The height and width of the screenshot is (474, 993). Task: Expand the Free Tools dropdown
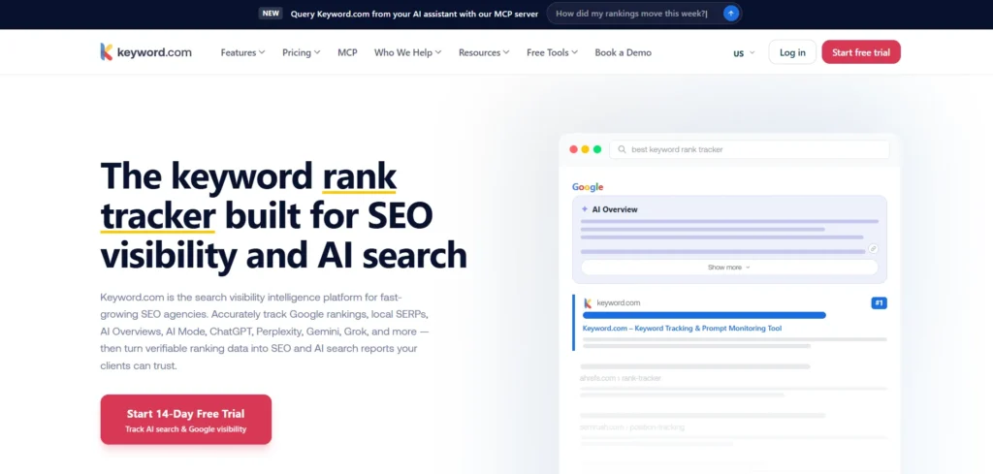coord(552,52)
